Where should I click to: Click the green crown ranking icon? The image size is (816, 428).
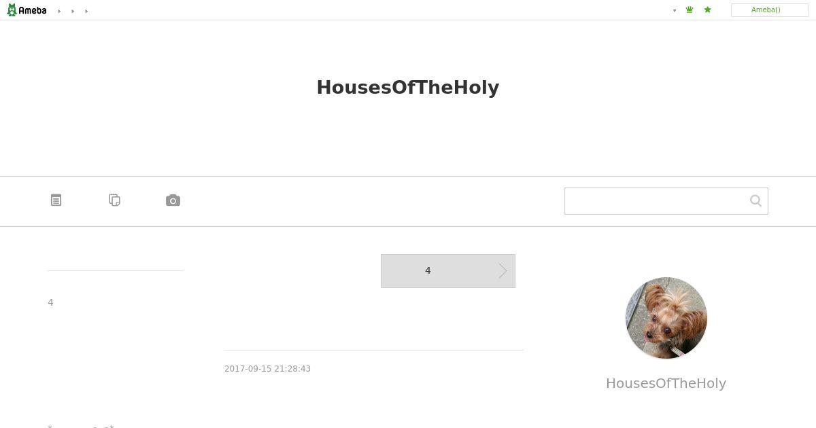(690, 10)
